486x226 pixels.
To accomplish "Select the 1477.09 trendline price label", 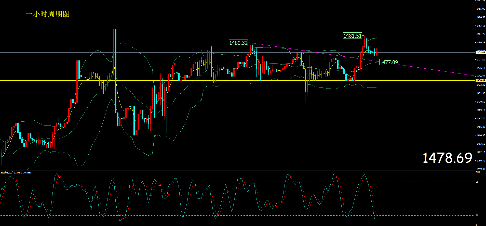I will point(389,62).
